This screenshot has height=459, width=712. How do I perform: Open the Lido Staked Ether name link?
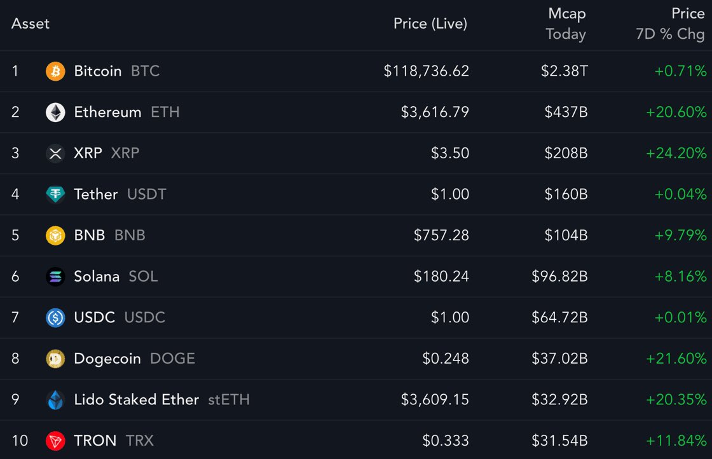click(136, 399)
